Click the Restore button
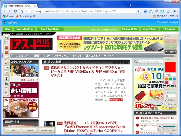Screen dimensions: 181x136 tap(171, 52)
